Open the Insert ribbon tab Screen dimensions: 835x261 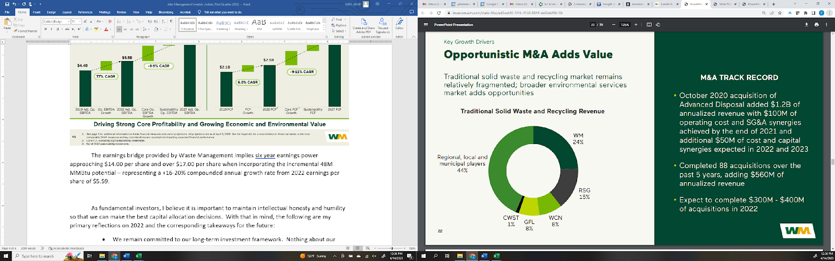(x=37, y=12)
